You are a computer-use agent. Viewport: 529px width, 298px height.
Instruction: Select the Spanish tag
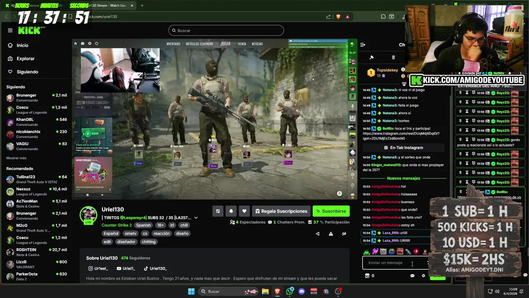[143, 225]
